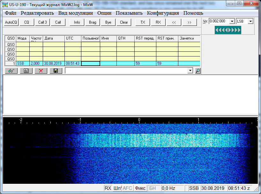Click the empty Позывной cell in row 1
Screen dimensions: 261x194
click(x=91, y=63)
